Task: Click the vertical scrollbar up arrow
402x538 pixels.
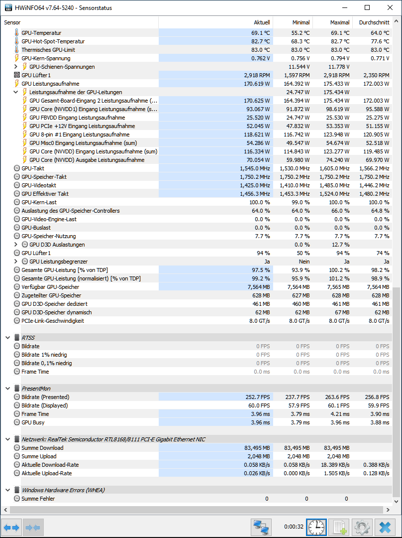Action: click(x=397, y=21)
